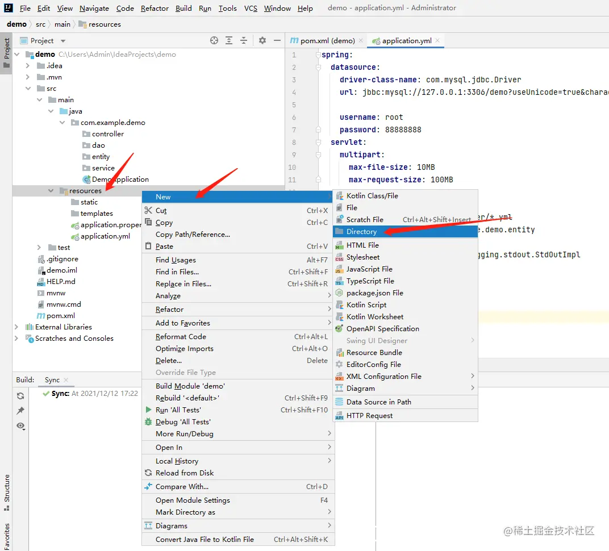Click the OpenAPI Specification icon

(340, 328)
